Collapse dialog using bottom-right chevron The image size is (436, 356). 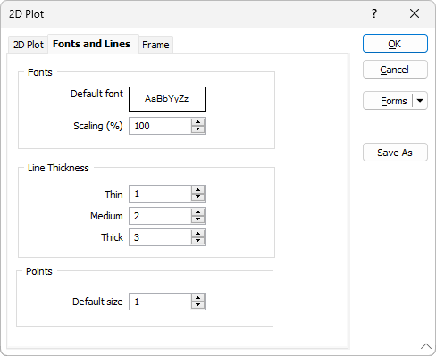(x=426, y=346)
